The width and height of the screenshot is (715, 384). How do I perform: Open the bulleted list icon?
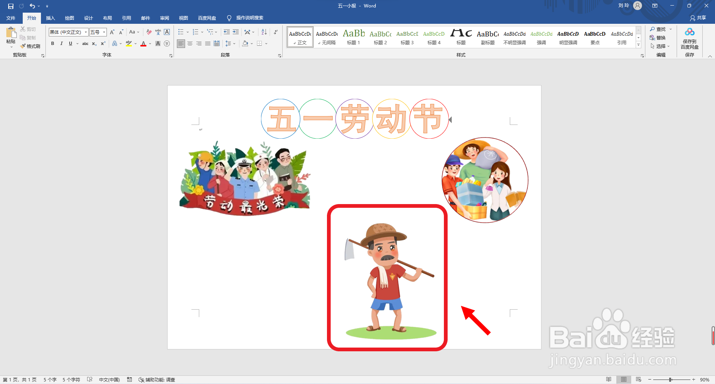pos(181,32)
